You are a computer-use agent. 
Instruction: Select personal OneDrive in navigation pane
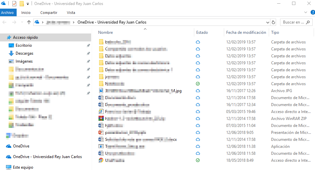point(21,146)
